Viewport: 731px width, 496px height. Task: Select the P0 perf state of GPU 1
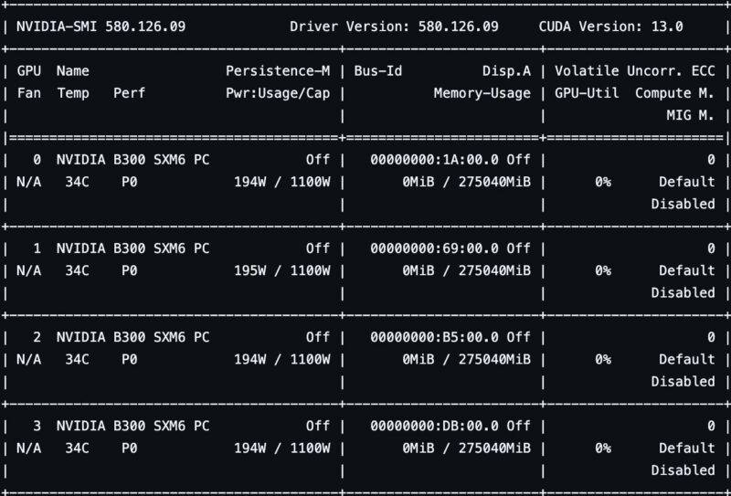pyautogui.click(x=129, y=271)
